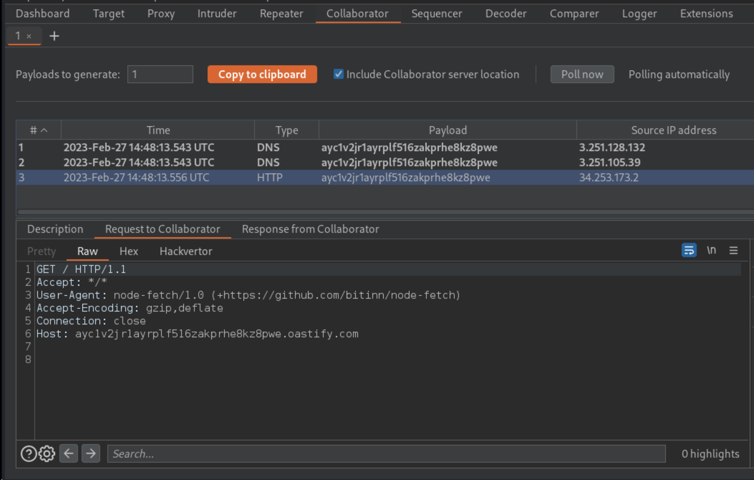Sort table by Time column header

click(158, 130)
